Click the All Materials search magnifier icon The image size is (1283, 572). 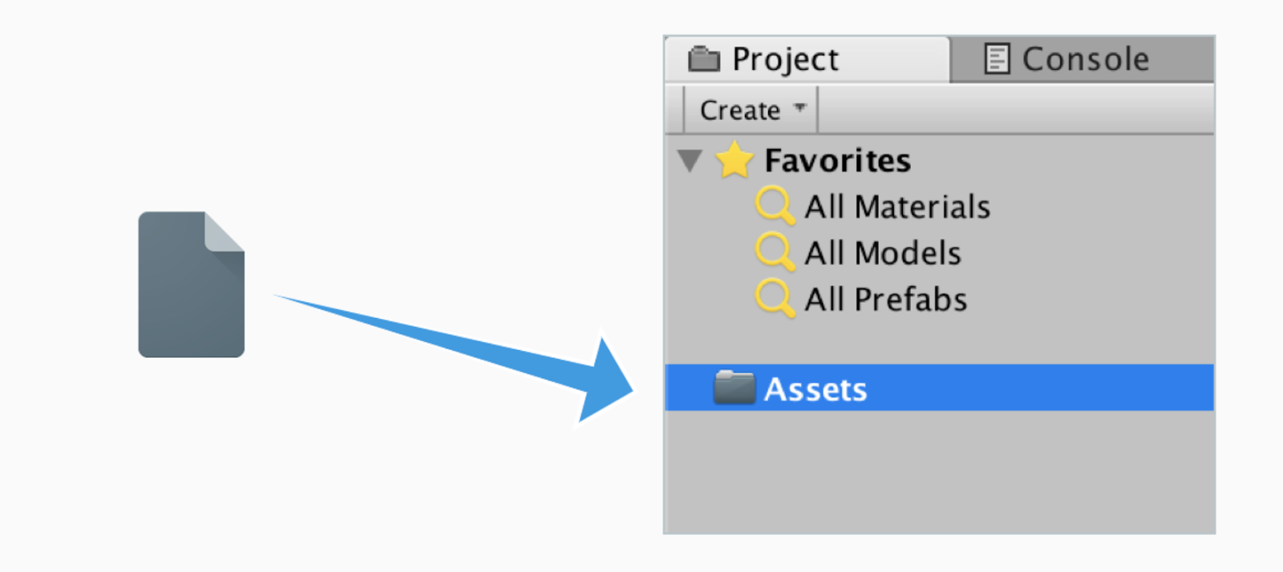(775, 206)
